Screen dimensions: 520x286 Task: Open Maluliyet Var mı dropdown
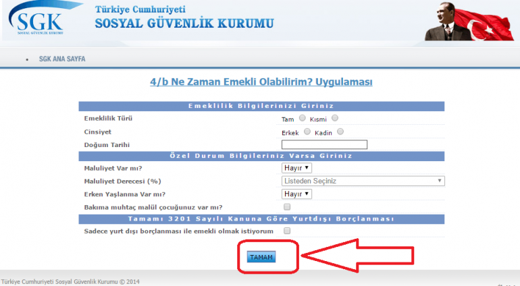[x=296, y=168]
